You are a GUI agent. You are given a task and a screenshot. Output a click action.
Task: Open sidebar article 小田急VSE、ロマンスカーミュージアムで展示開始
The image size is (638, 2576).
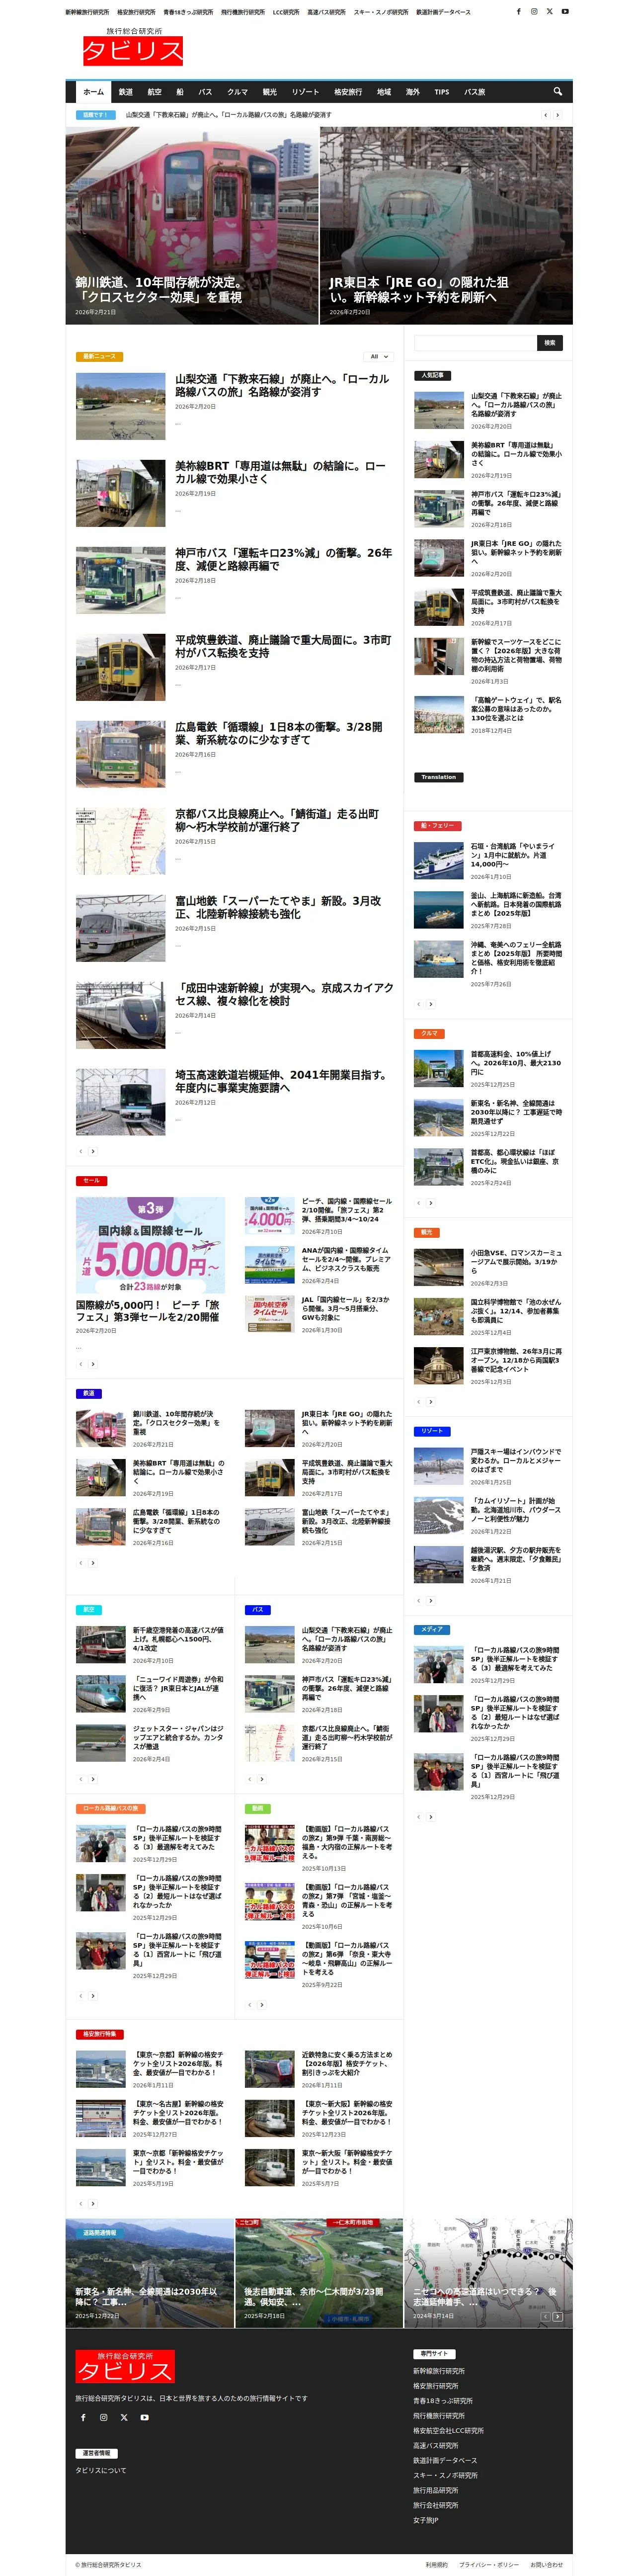pos(516,1261)
